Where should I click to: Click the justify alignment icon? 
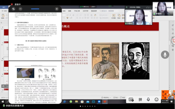85,18
